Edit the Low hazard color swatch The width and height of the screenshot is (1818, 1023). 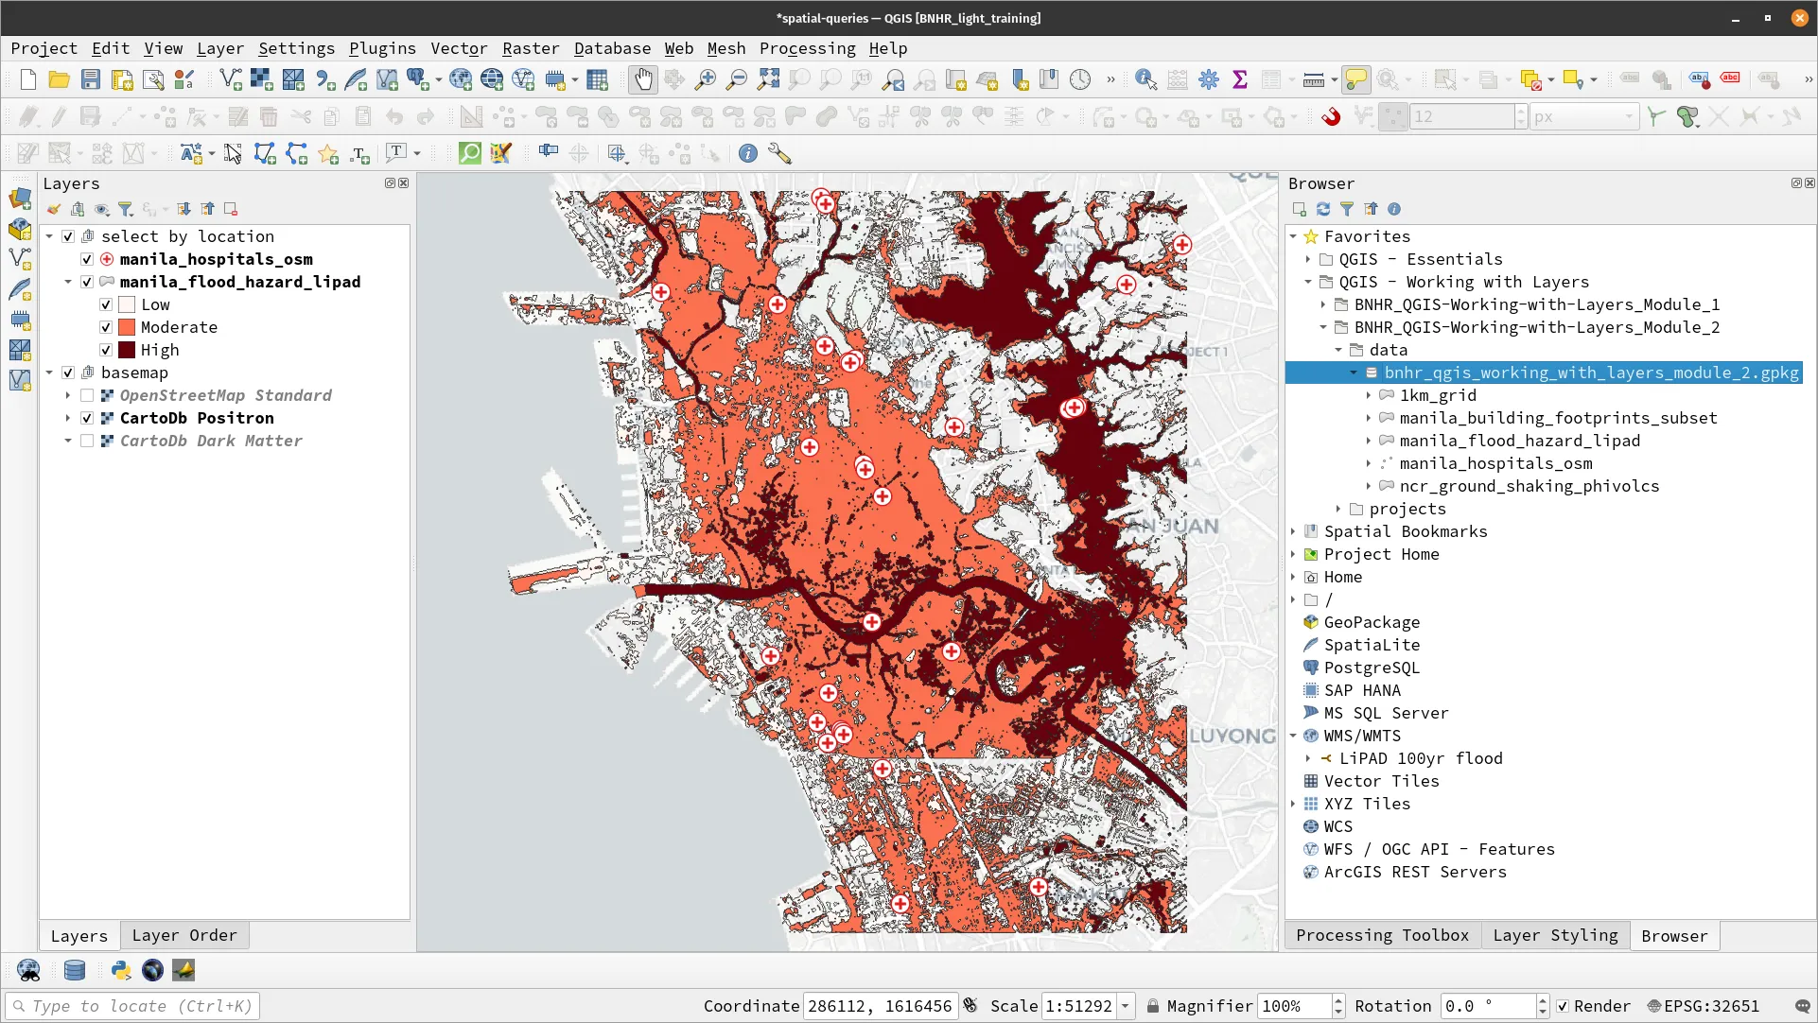pyautogui.click(x=125, y=304)
